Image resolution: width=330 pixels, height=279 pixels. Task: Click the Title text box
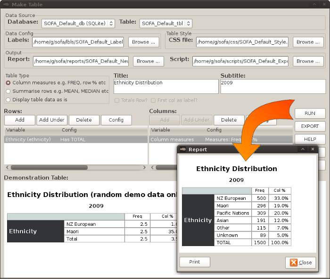click(166, 86)
